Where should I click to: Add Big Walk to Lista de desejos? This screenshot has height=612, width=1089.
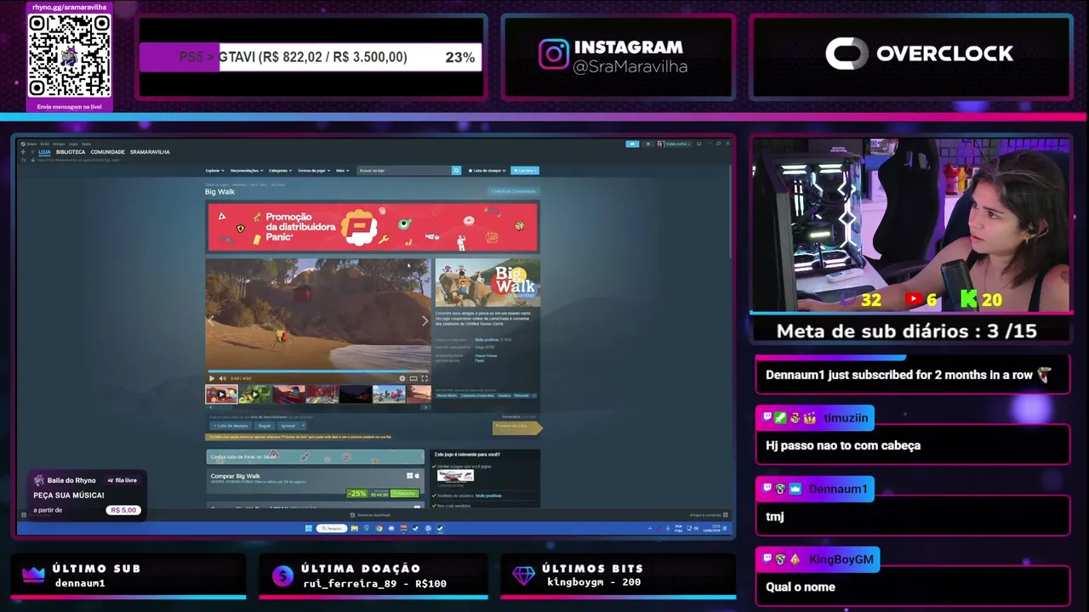pos(231,426)
